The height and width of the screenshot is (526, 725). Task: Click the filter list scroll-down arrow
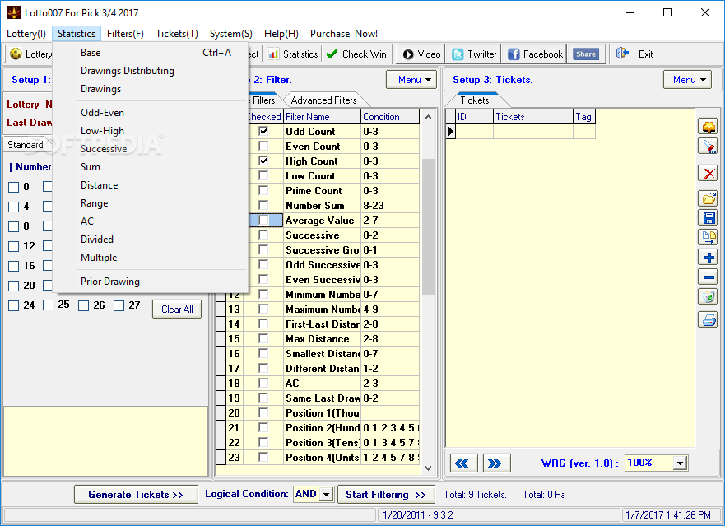428,468
